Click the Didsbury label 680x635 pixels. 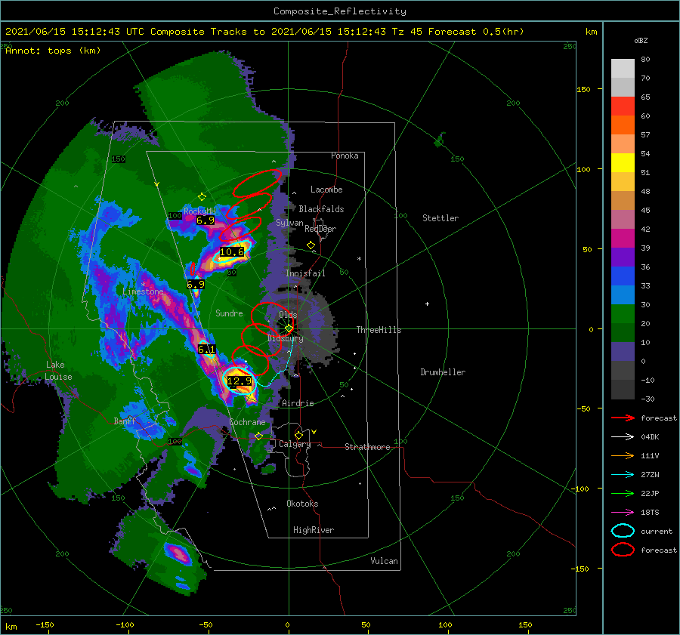point(286,338)
